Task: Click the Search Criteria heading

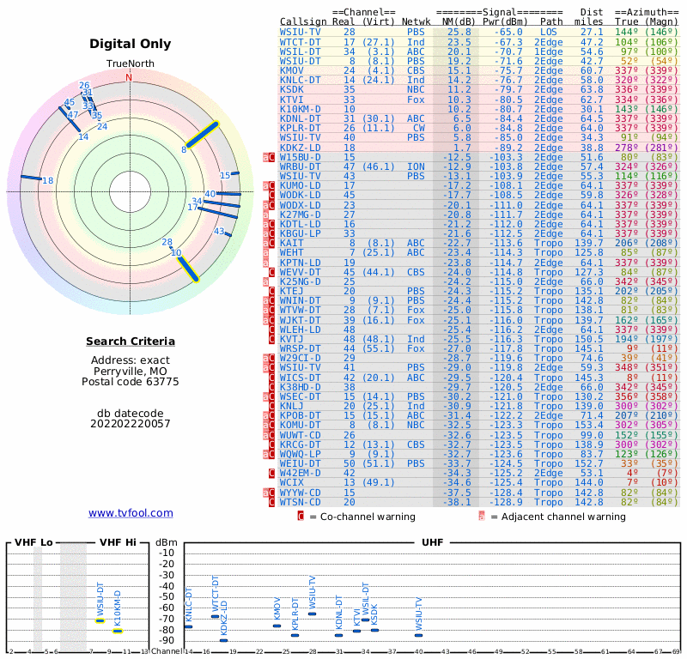Action: 131,342
